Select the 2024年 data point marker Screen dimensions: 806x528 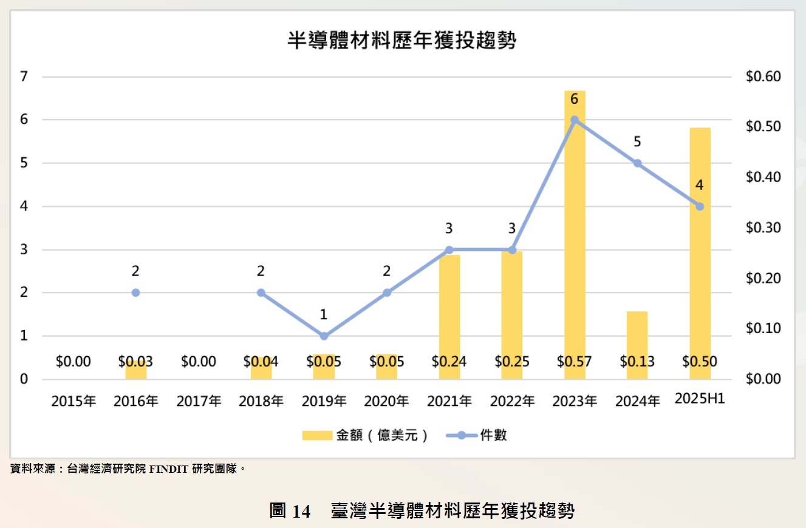click(x=637, y=163)
